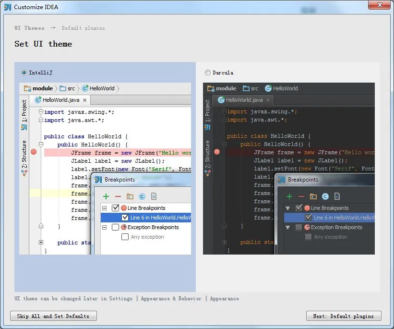Image resolution: width=394 pixels, height=329 pixels.
Task: Click the Darcula dark theme preview image
Action: pos(289,169)
